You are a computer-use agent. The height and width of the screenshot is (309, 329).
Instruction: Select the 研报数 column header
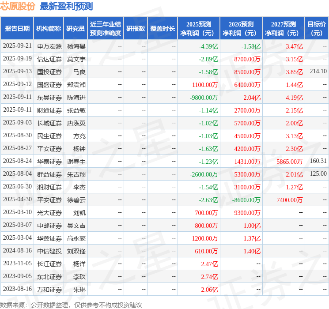pyautogui.click(x=136, y=29)
